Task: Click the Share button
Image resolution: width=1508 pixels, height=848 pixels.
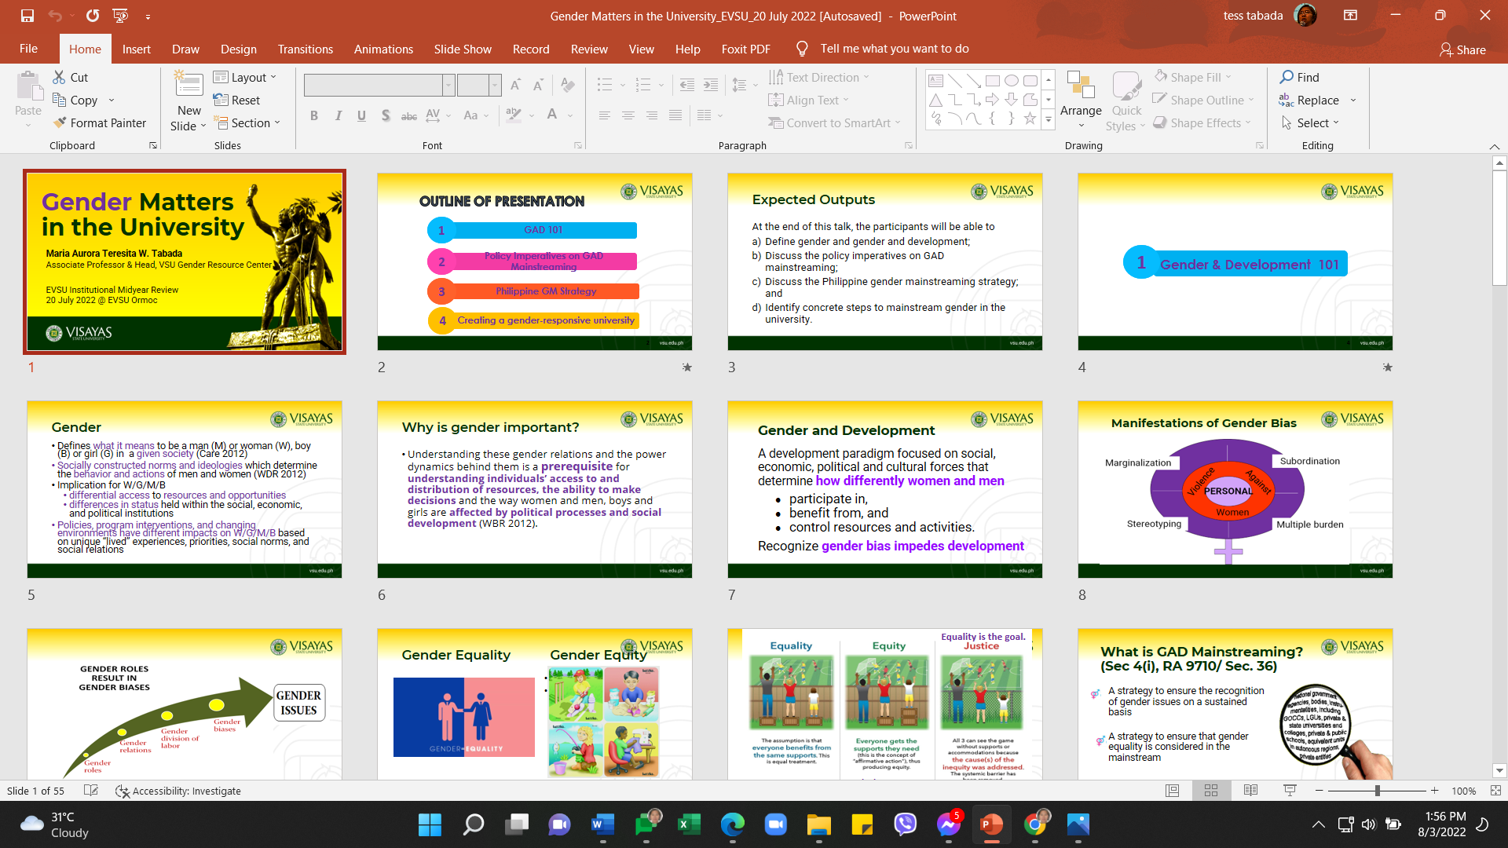Action: coord(1462,49)
